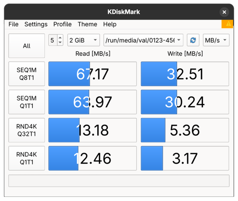This screenshot has width=238, height=201.
Task: Click the 67.17 read result bar
Action: click(92, 74)
